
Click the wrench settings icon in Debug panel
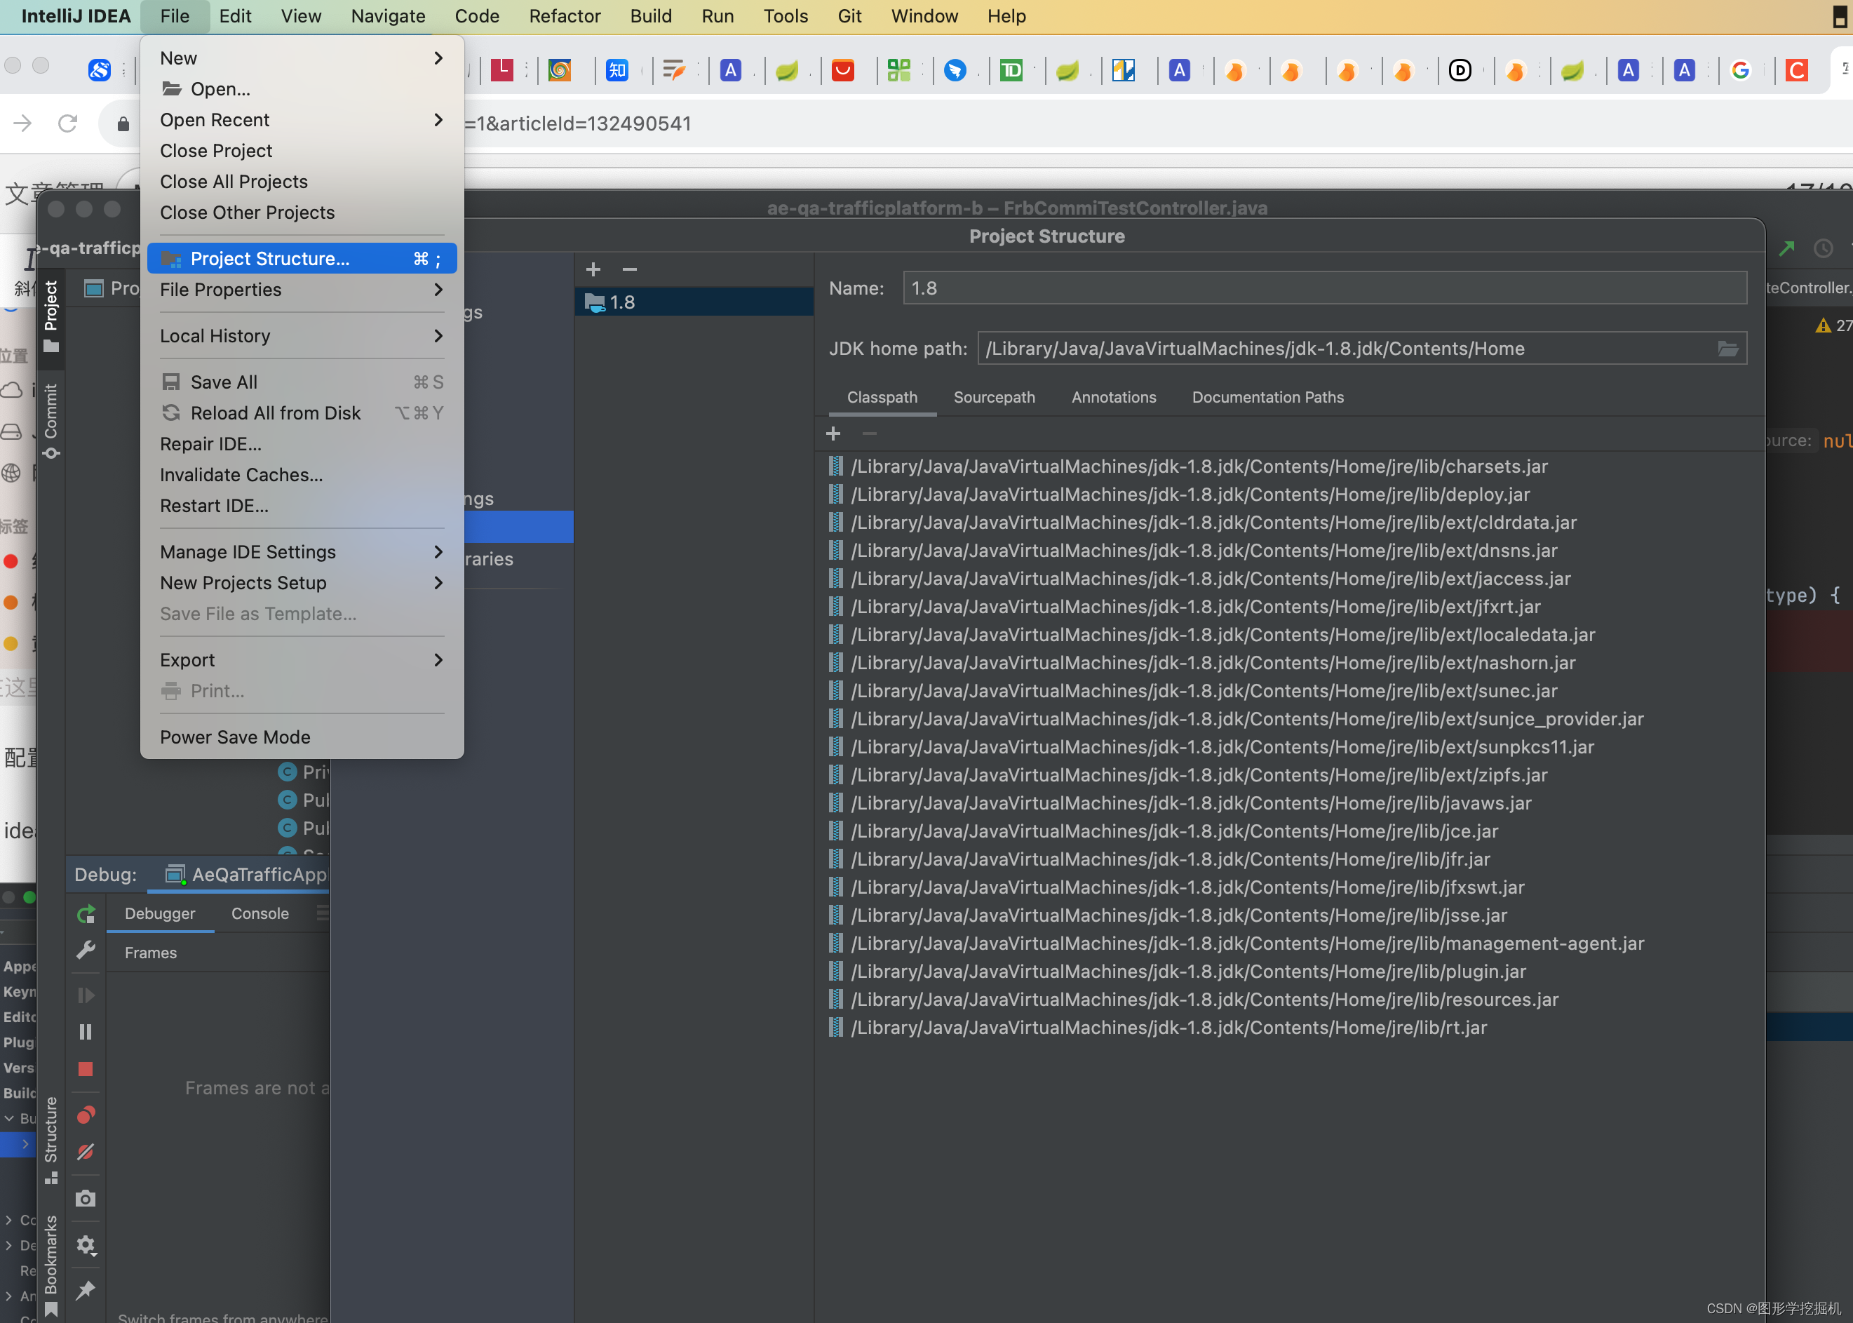click(86, 951)
